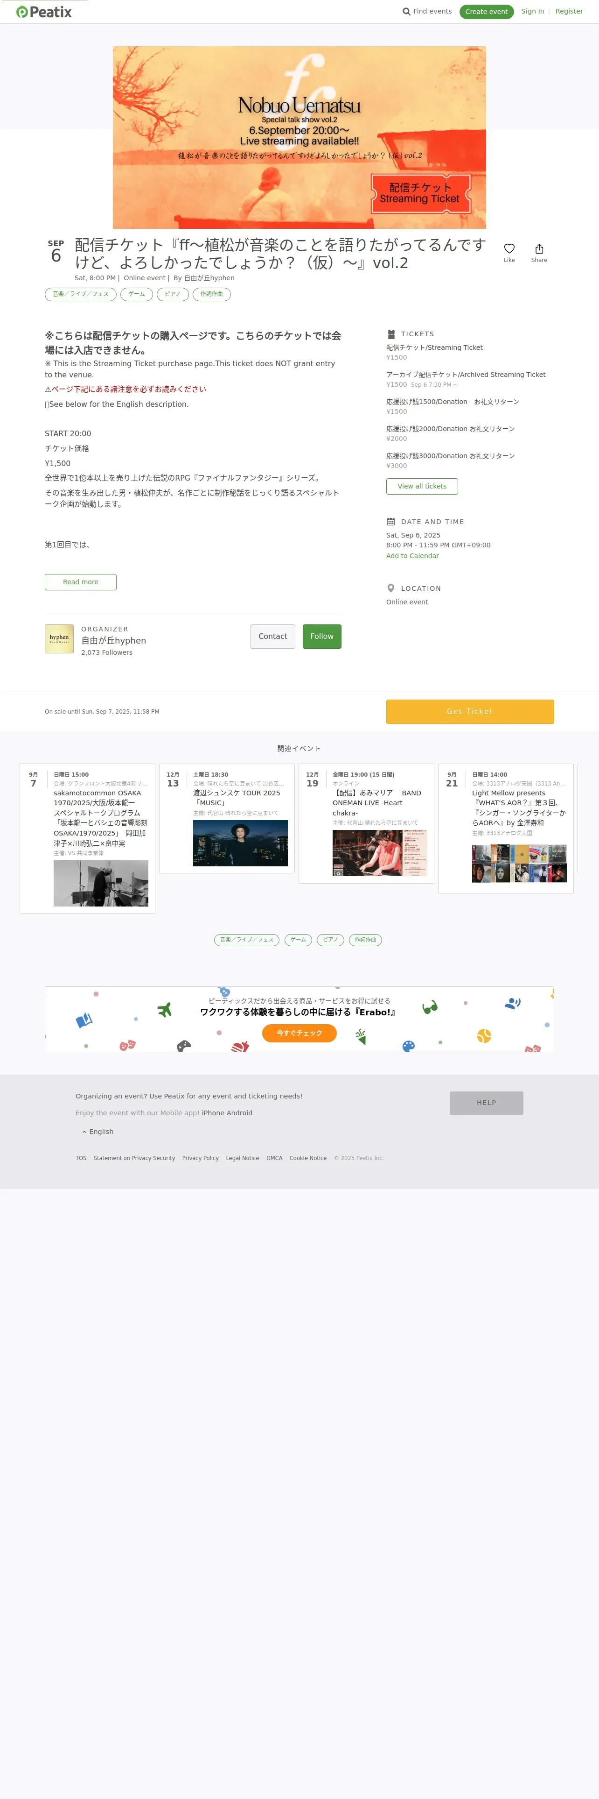This screenshot has width=599, height=1799.
Task: Open organizer link 自由が丘hyphen in event byline
Action: (x=209, y=278)
